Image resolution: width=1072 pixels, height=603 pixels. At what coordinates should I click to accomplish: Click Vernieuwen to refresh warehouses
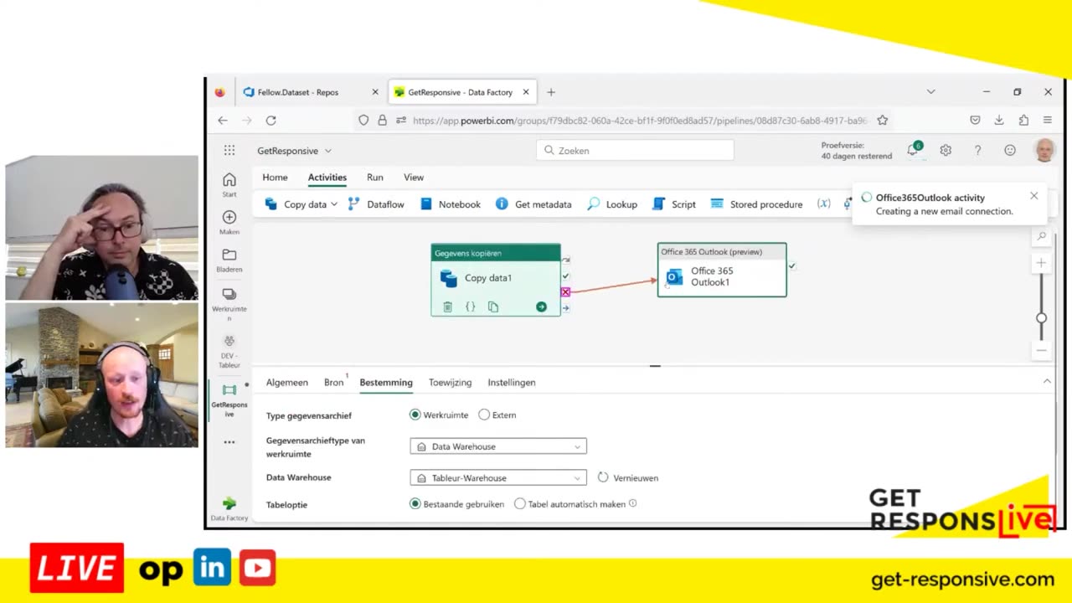628,478
